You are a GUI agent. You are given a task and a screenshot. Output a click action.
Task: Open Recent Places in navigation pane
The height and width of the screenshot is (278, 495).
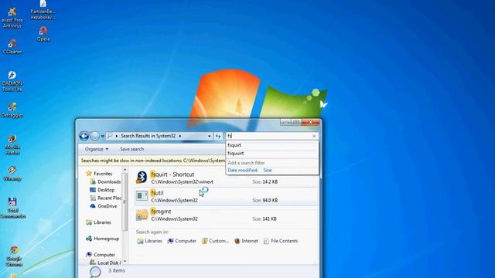pyautogui.click(x=105, y=198)
